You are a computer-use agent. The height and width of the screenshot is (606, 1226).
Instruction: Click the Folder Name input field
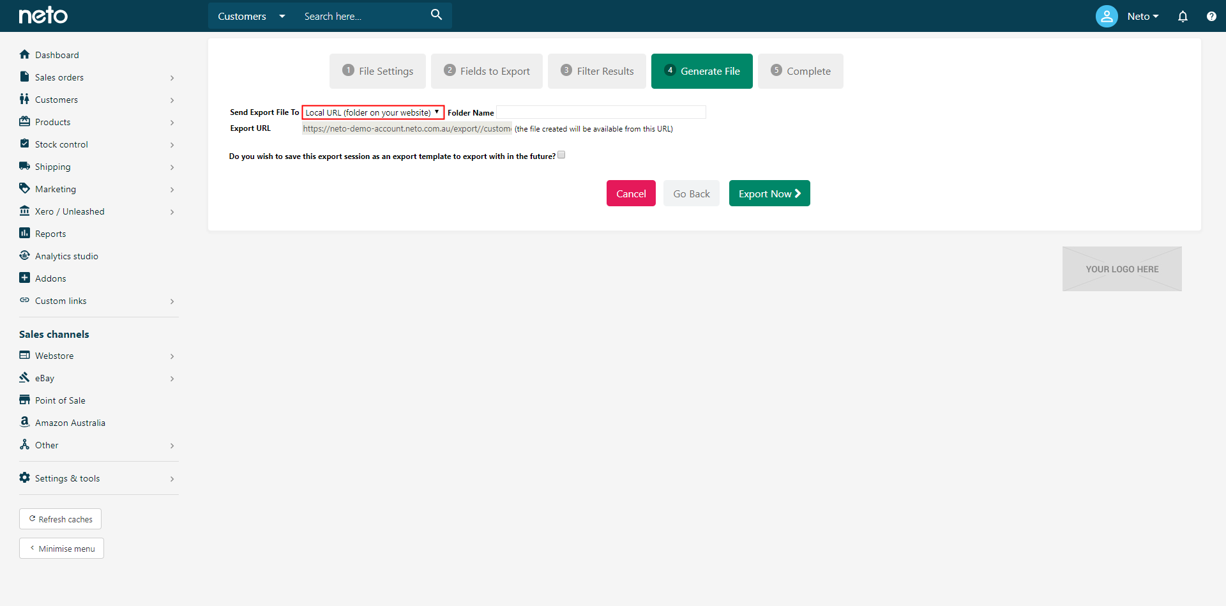[601, 112]
